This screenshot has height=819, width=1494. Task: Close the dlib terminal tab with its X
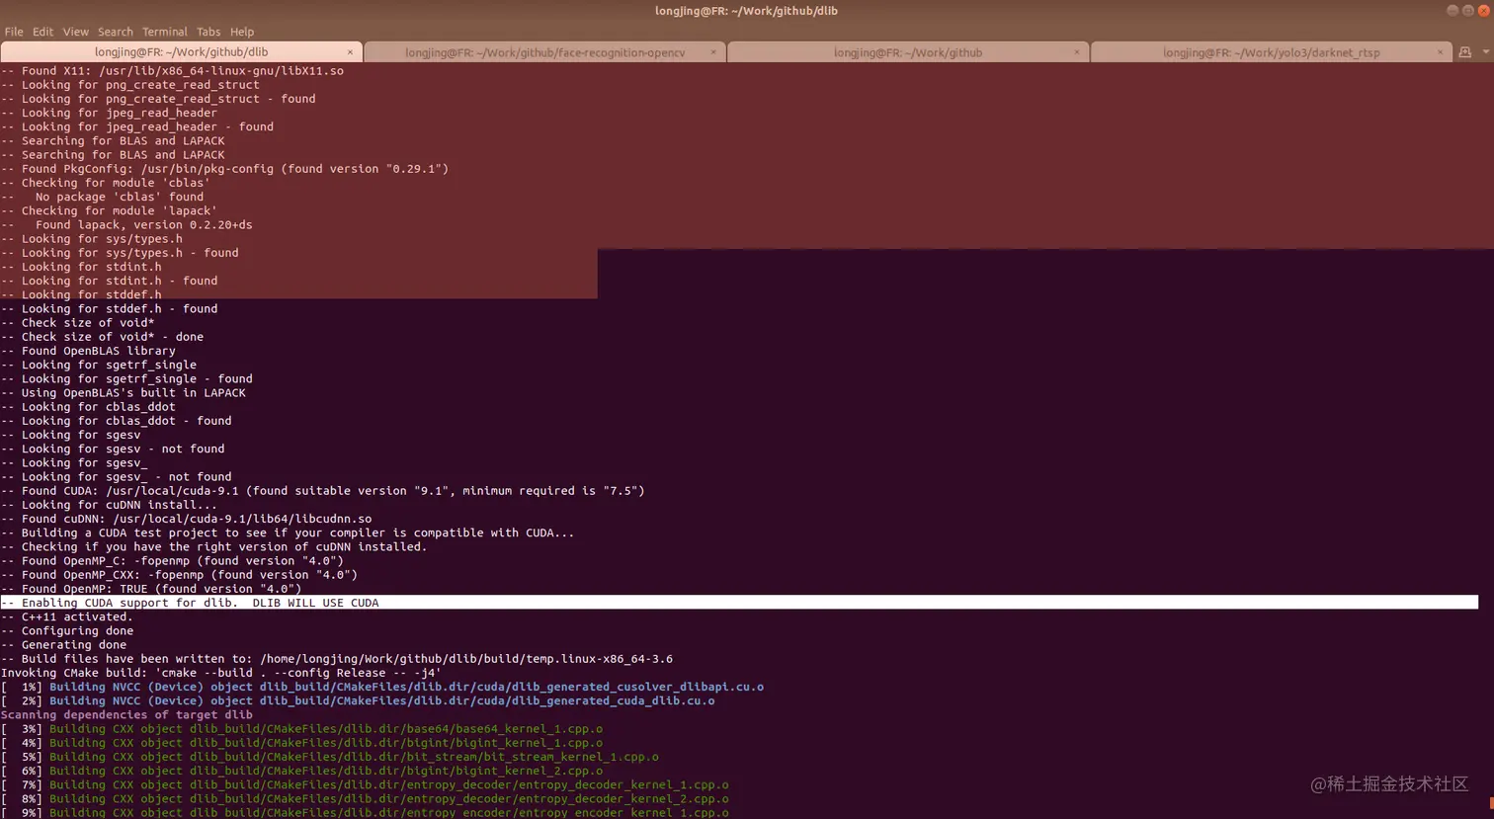click(x=351, y=51)
